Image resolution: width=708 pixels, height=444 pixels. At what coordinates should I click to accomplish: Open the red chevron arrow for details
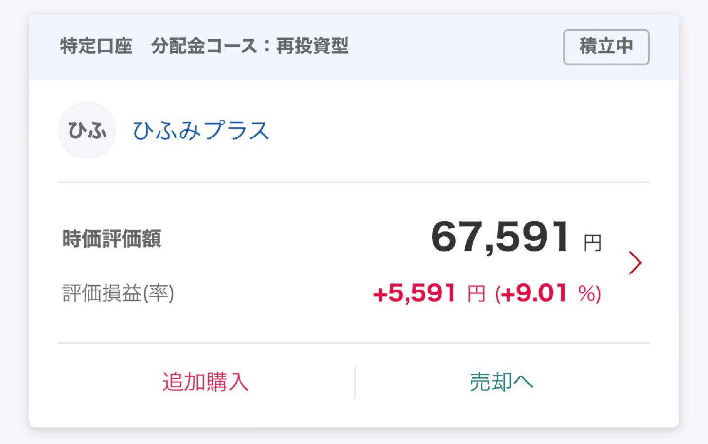[x=635, y=263]
